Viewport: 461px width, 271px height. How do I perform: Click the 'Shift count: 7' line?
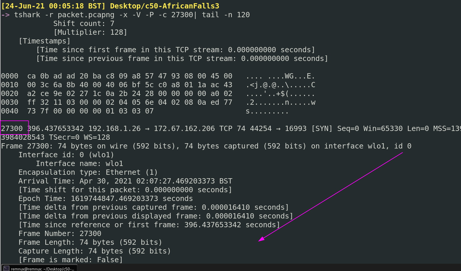point(84,24)
